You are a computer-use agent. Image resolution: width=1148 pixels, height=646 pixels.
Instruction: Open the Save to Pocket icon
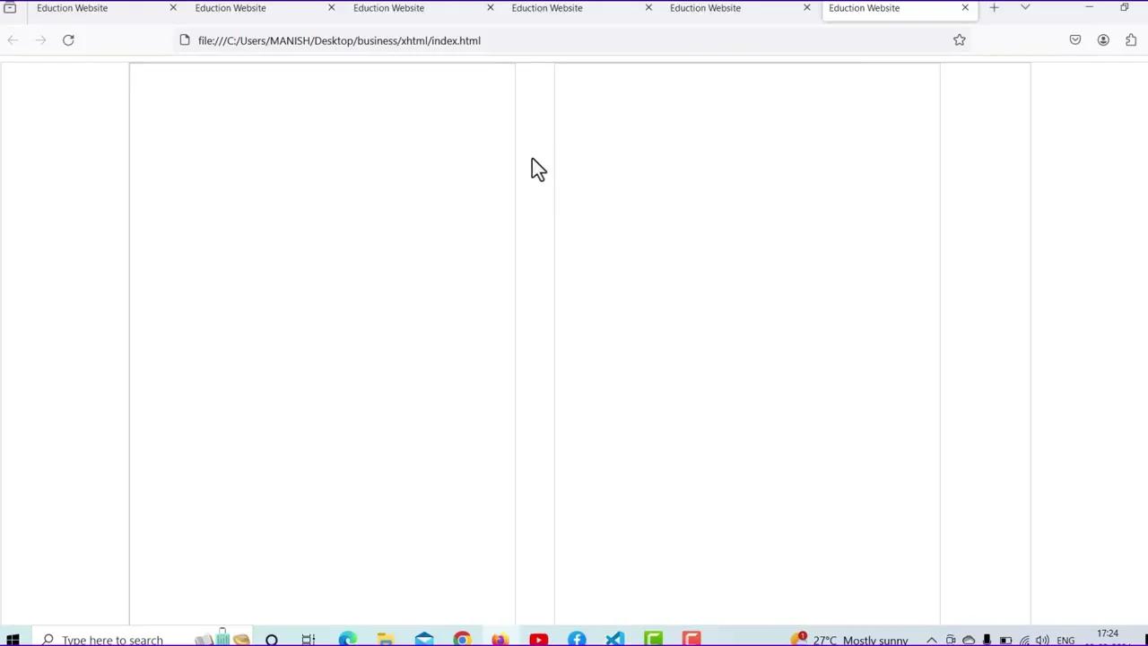(x=1074, y=40)
